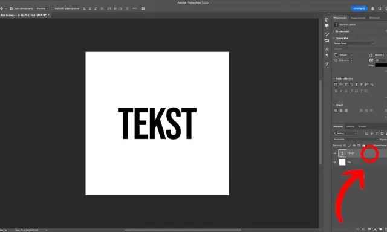Open the Warstwa auto-select dropdown
The image size is (387, 232).
tap(42, 8)
